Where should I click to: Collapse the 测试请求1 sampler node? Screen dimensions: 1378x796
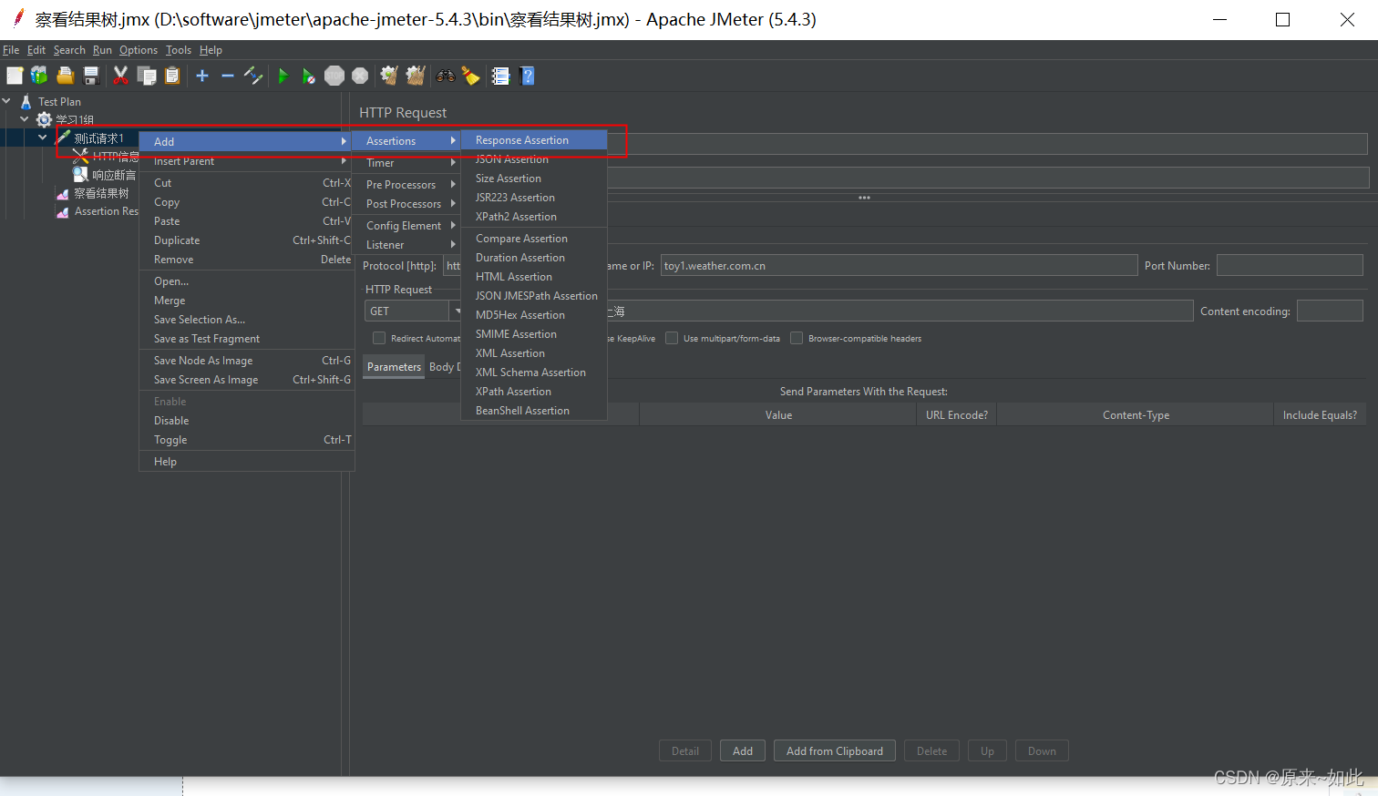click(43, 138)
